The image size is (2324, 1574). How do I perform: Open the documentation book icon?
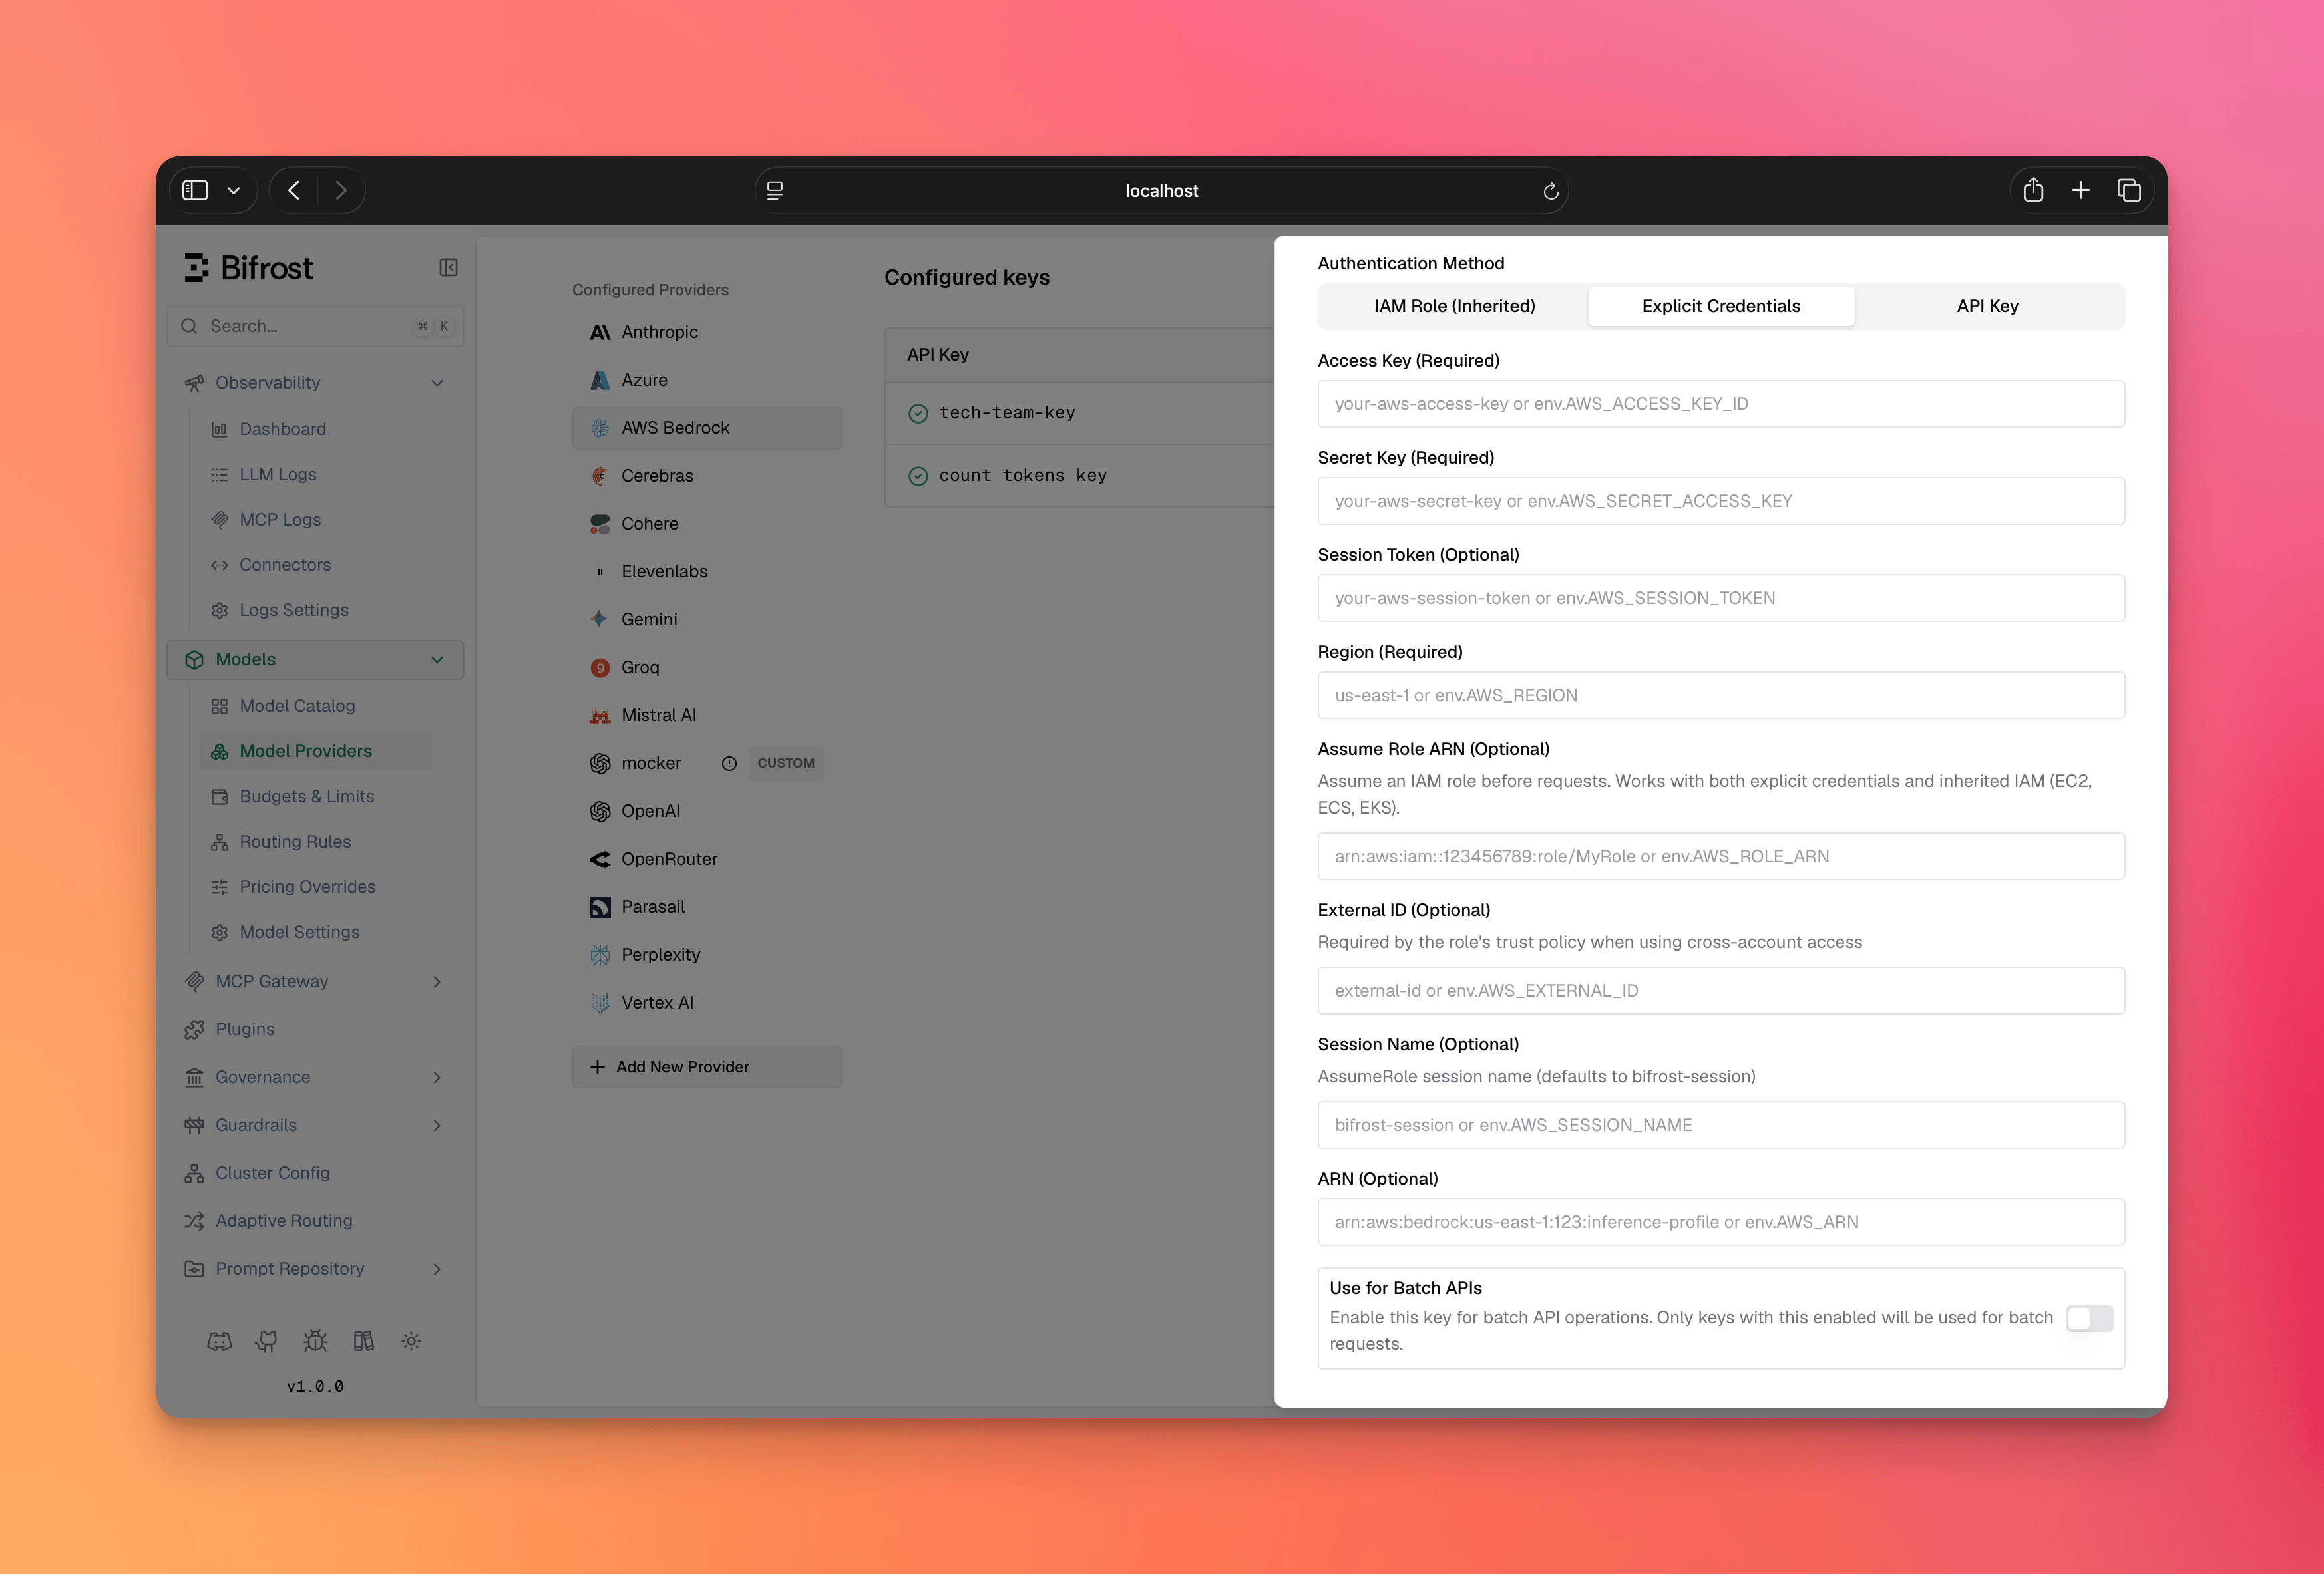pos(363,1341)
